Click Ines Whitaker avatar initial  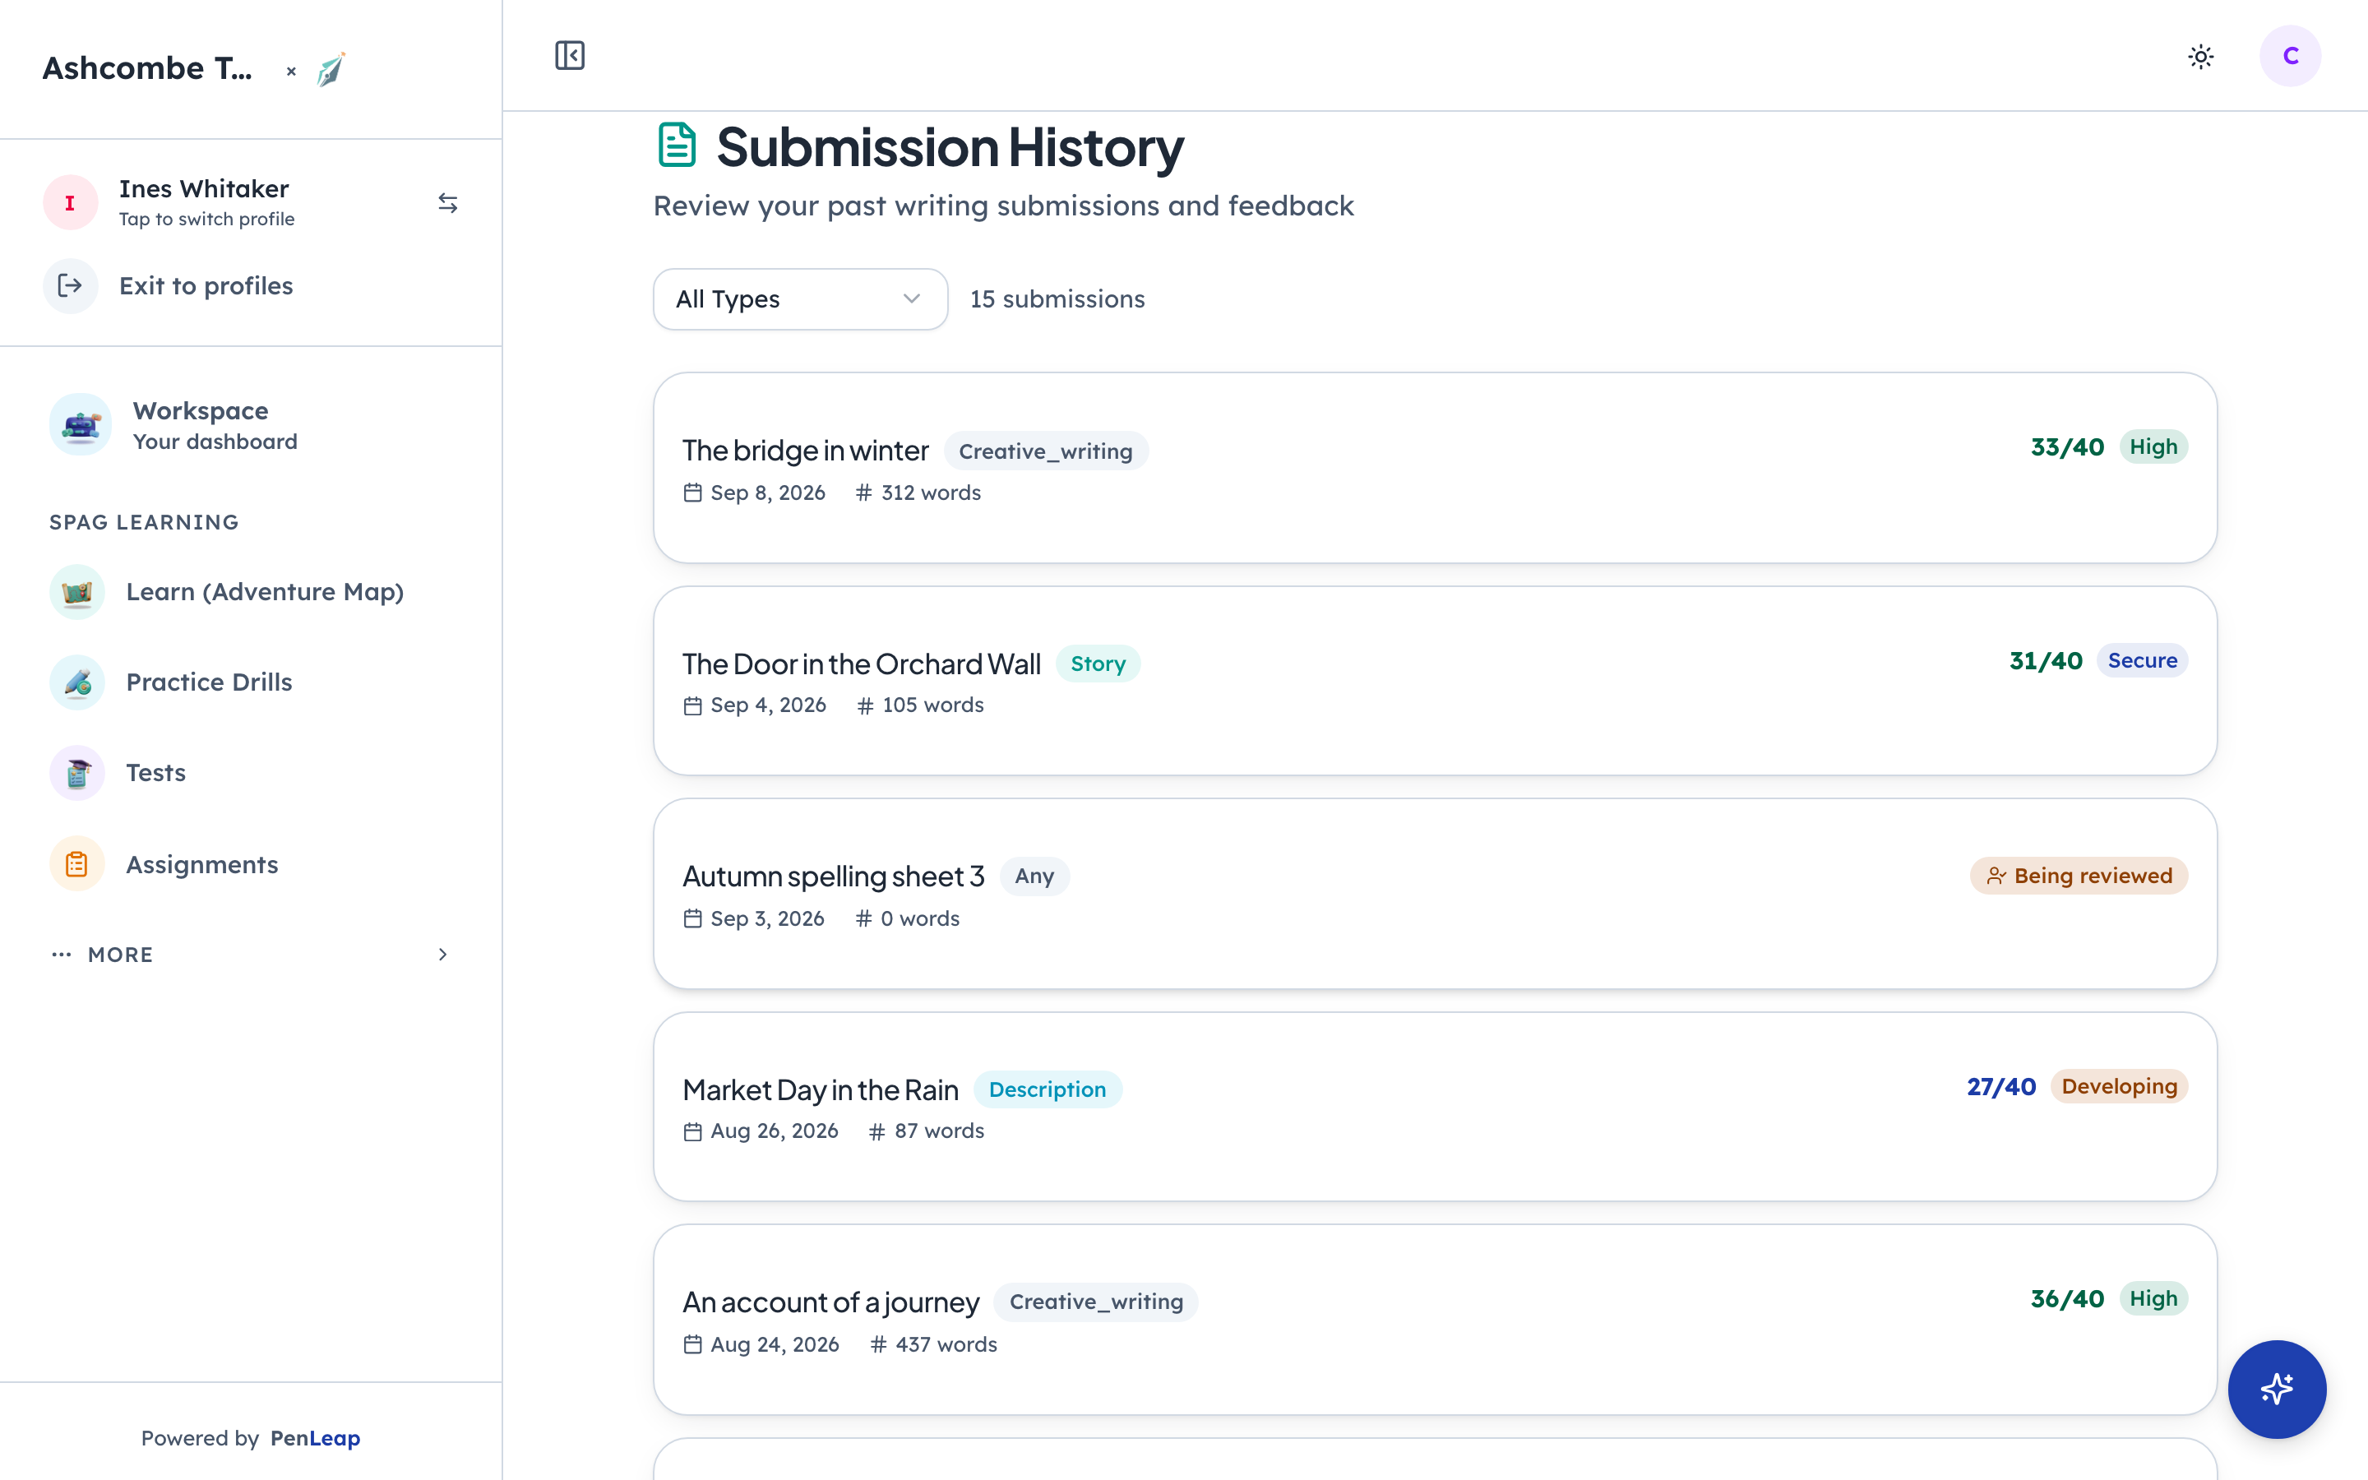coord(71,202)
